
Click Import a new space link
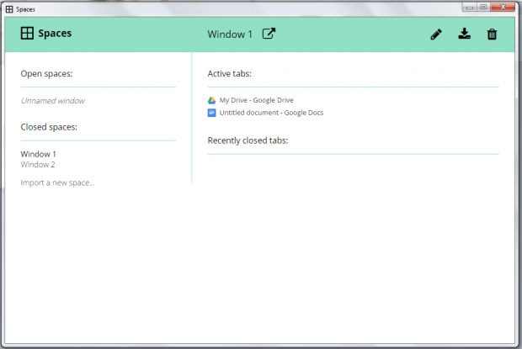click(57, 182)
